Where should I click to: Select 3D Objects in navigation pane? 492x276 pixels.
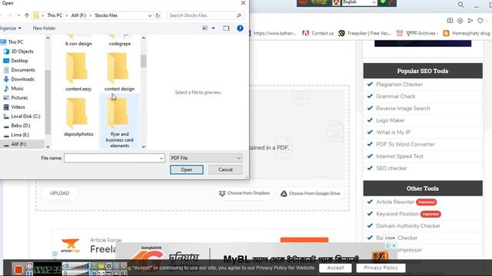pyautogui.click(x=22, y=51)
